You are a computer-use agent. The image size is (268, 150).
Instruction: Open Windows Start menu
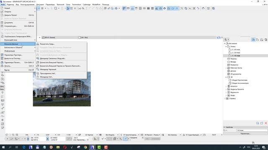3,147
